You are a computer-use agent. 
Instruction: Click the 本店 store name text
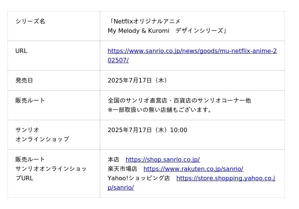pos(114,160)
